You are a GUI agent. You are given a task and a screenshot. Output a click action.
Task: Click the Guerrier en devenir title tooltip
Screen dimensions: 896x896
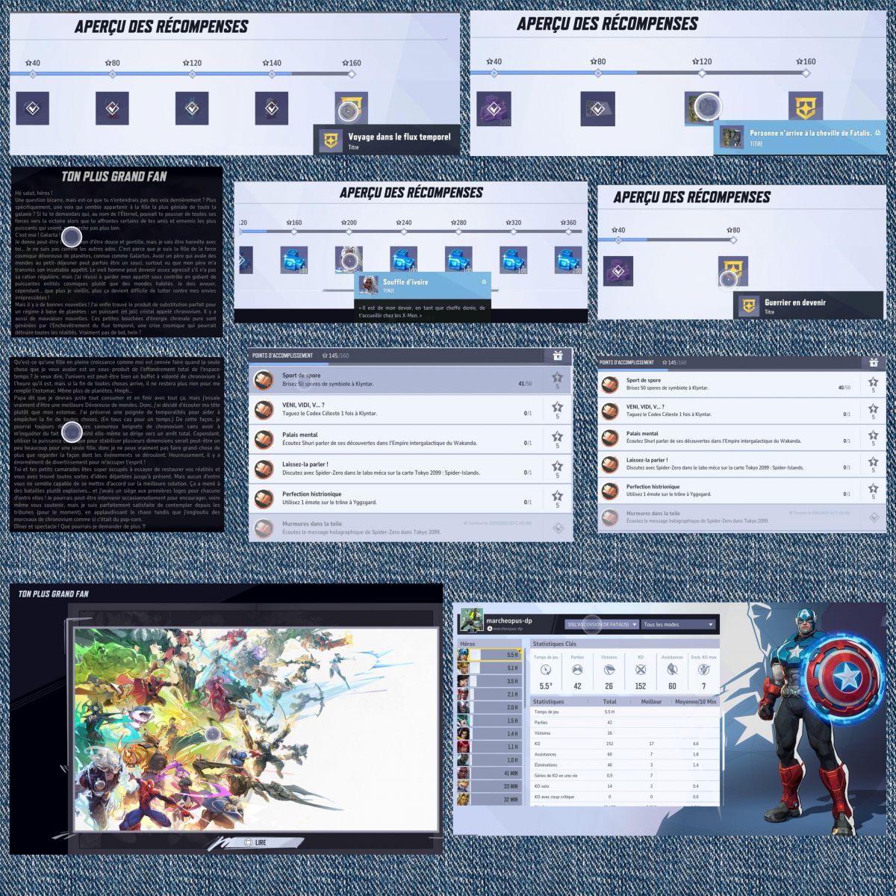(809, 305)
